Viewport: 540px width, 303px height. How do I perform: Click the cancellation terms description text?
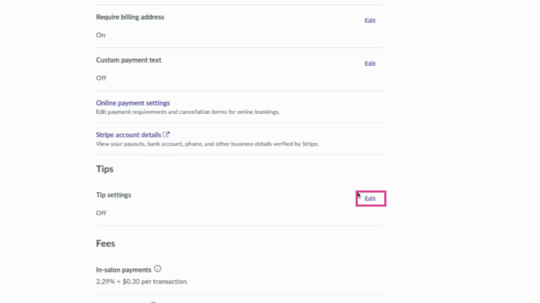(x=187, y=112)
